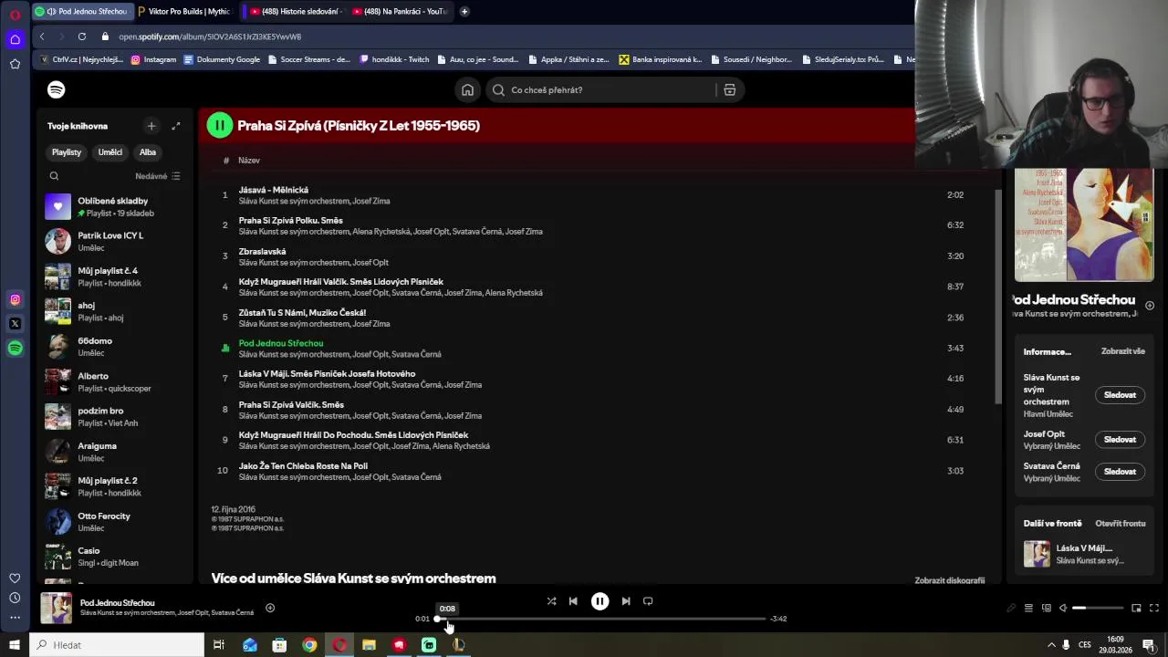Open Opera sidebar bookmarks star
The height and width of the screenshot is (657, 1168).
coord(15,64)
